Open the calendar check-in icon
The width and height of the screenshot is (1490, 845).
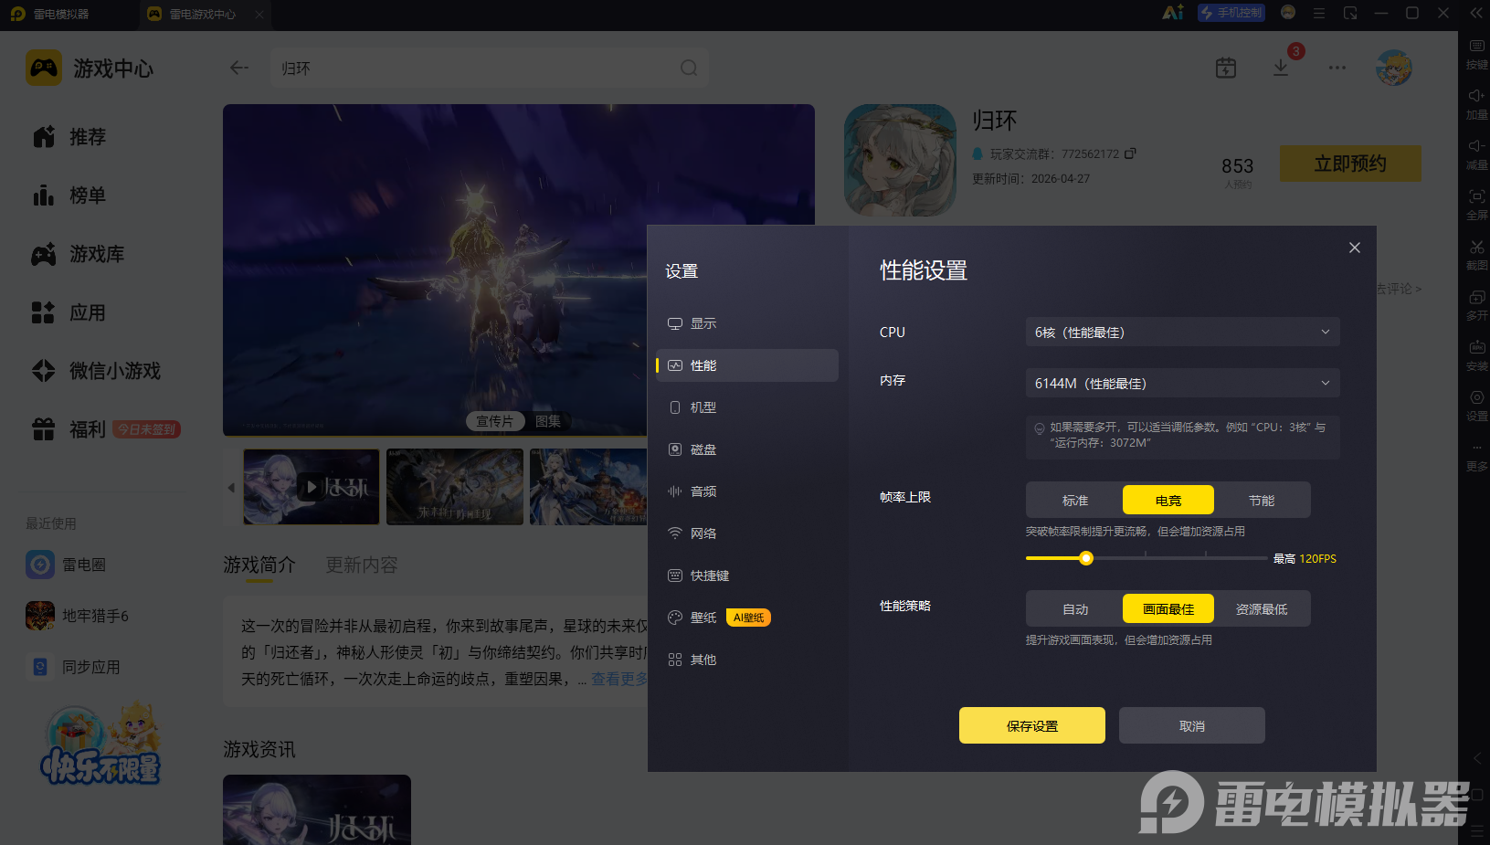[x=1226, y=68]
